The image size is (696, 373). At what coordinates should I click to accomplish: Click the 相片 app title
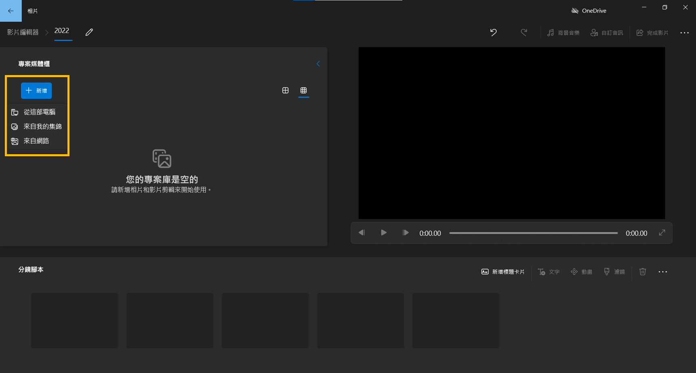click(x=33, y=11)
